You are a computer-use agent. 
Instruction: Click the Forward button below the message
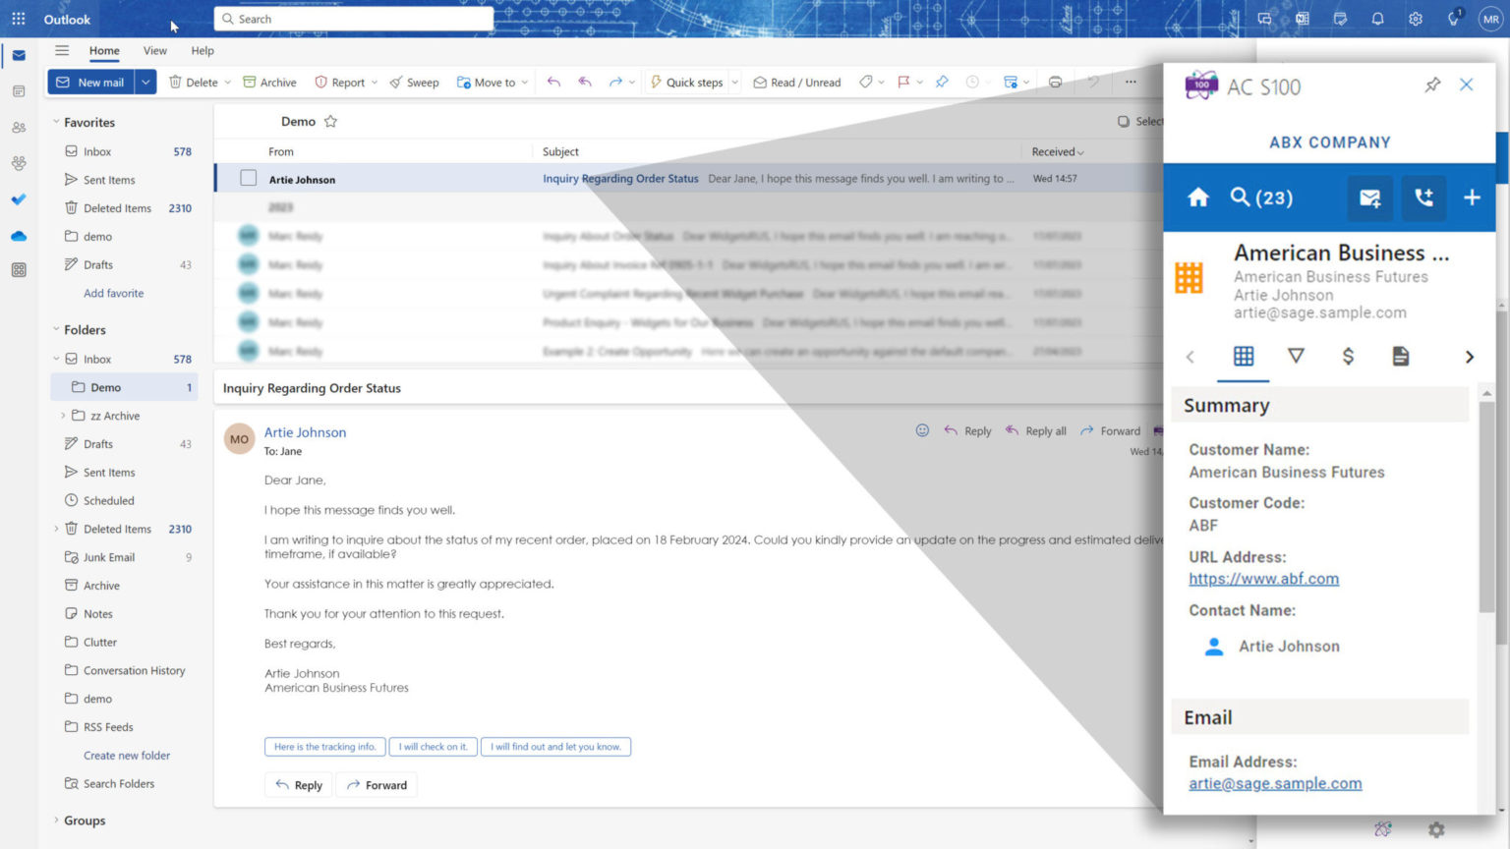377,785
